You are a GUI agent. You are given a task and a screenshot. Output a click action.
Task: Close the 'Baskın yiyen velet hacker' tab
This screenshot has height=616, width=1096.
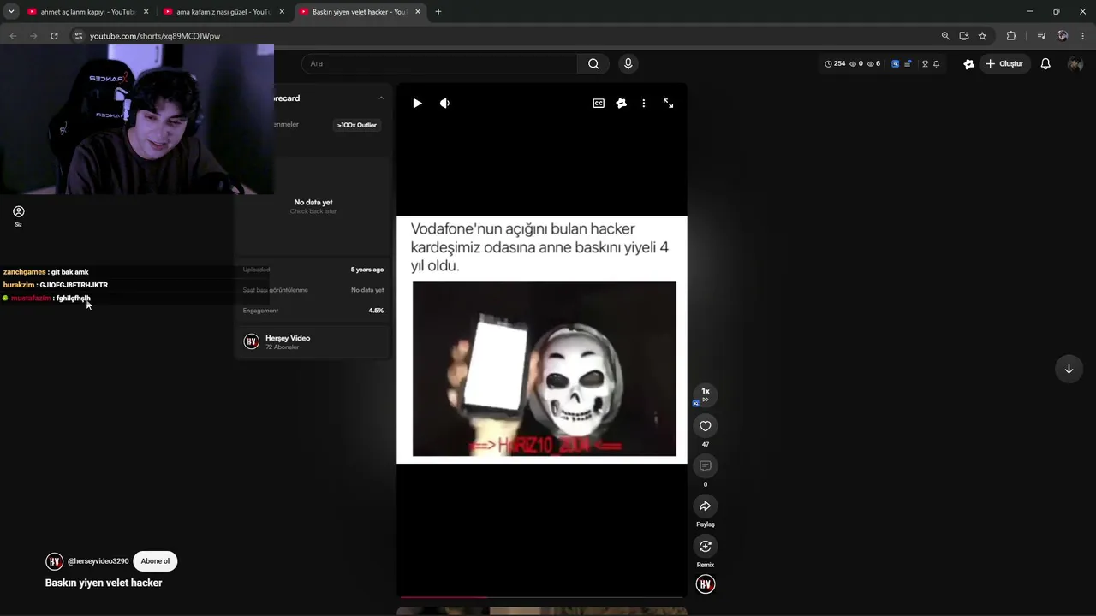(418, 12)
